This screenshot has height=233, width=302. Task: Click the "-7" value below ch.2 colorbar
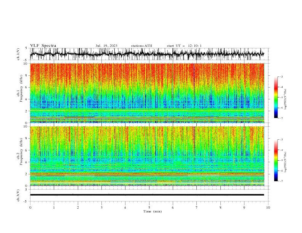pos(281,181)
